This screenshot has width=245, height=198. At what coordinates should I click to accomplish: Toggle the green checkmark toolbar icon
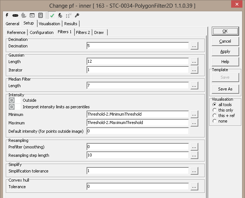(x=52, y=15)
